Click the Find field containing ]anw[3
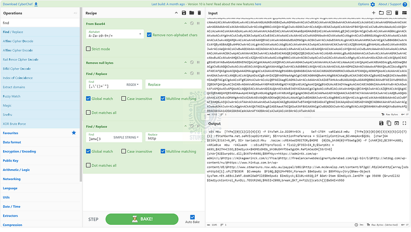411x232 pixels. point(100,137)
